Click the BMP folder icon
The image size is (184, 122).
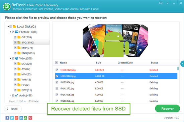tap(19, 48)
